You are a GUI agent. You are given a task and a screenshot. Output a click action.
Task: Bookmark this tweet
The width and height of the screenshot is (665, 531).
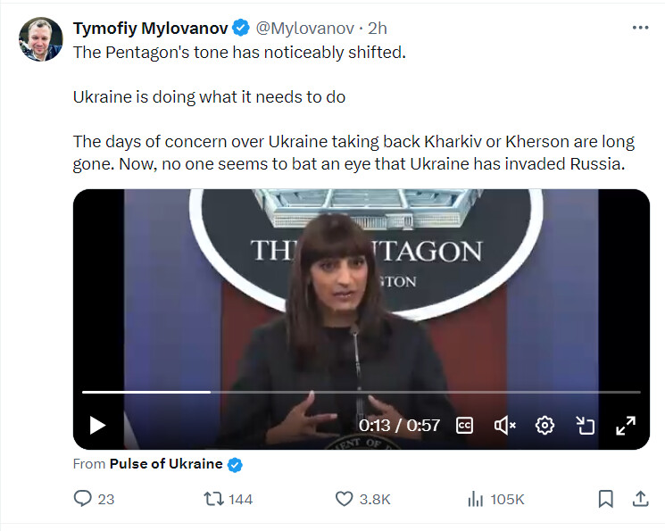coord(605,499)
